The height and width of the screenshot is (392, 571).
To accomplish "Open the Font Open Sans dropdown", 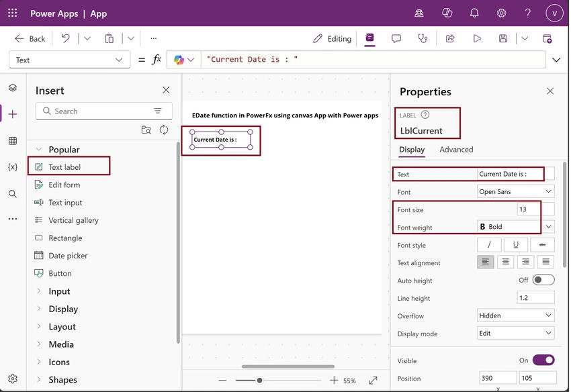I will [516, 191].
